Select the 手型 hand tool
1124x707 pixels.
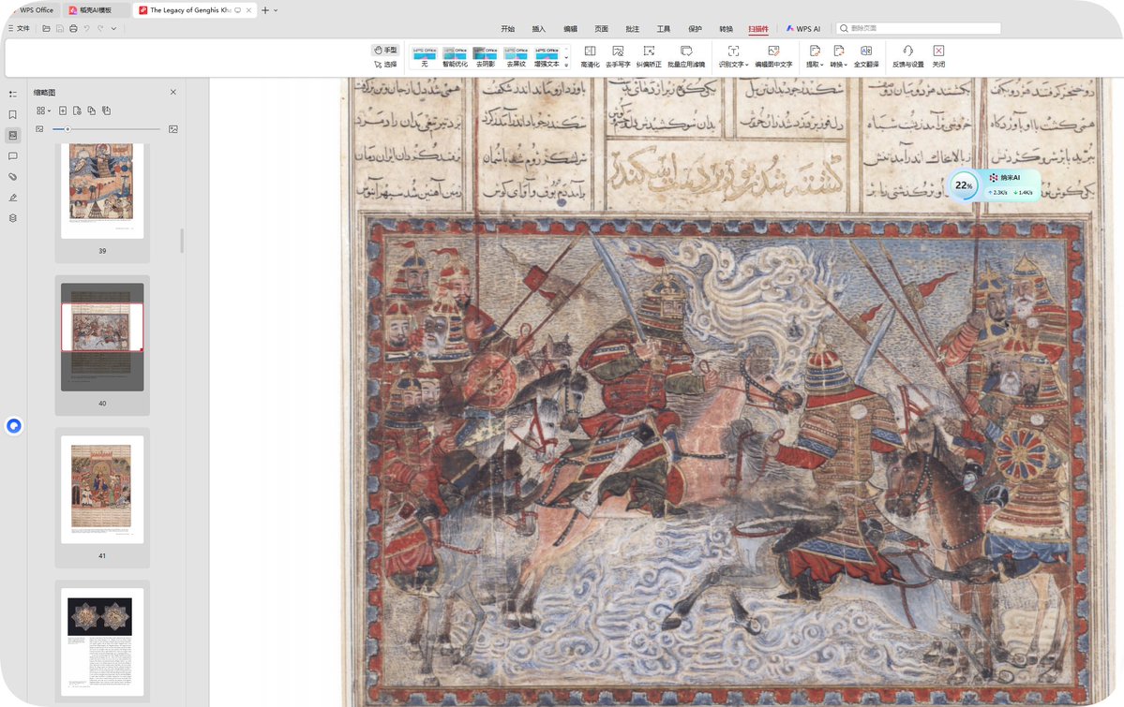(385, 51)
